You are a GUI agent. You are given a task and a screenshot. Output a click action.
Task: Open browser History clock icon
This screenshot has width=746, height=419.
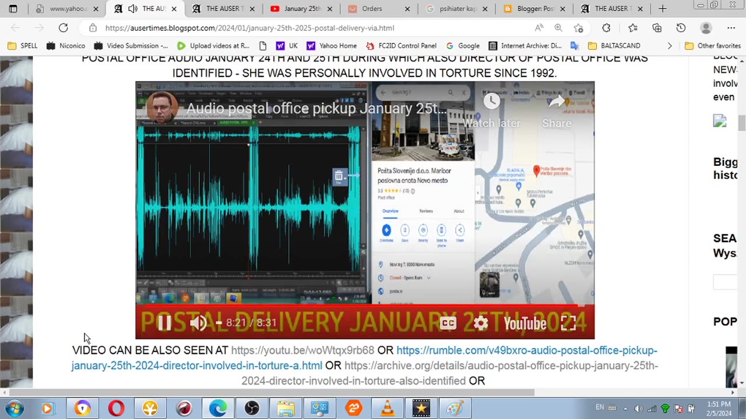click(x=681, y=28)
